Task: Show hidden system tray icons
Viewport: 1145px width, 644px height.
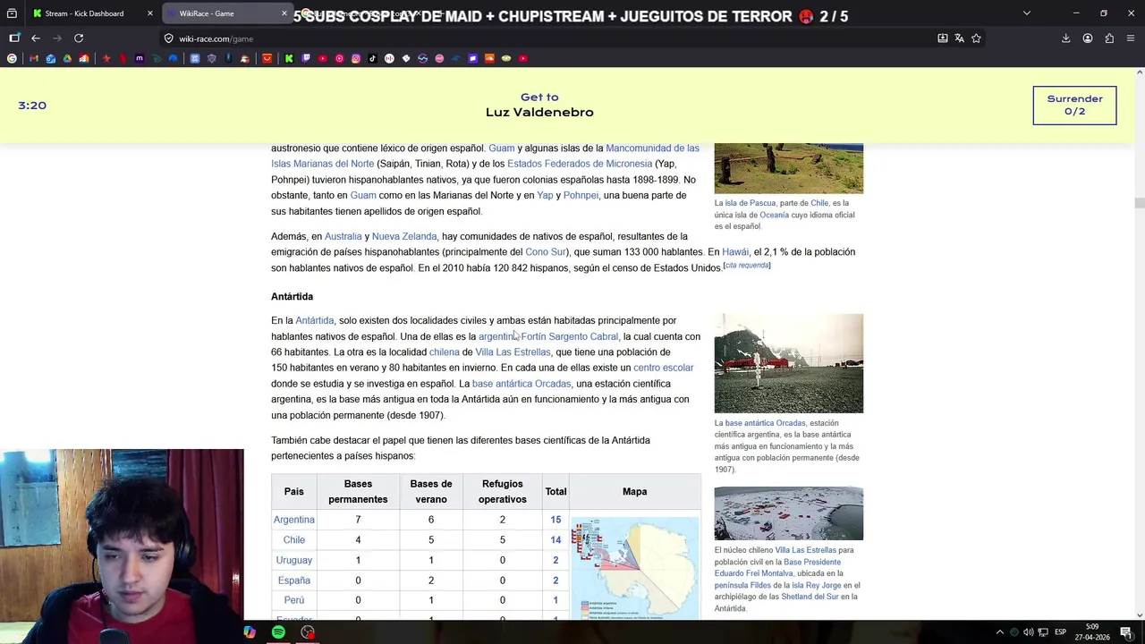Action: (x=999, y=632)
